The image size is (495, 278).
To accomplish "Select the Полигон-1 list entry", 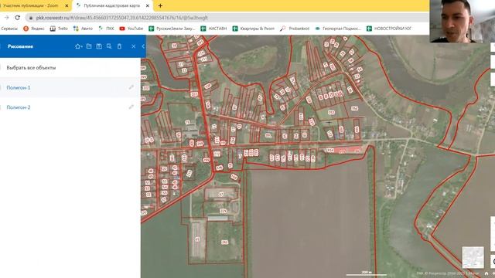I will coord(70,87).
